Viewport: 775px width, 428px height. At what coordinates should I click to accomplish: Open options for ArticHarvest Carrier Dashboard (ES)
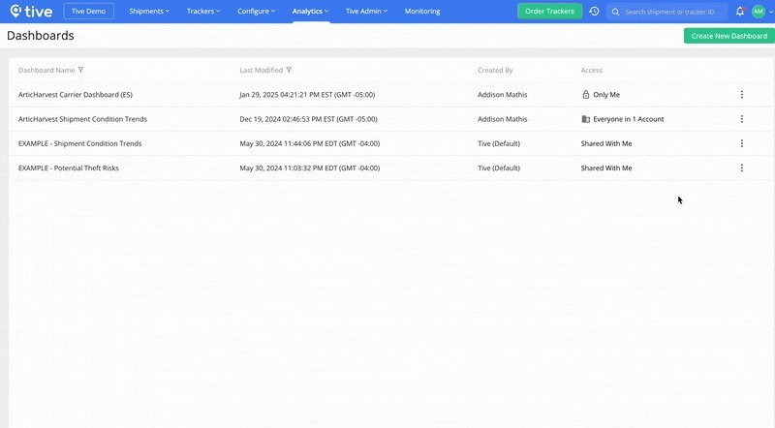(742, 95)
